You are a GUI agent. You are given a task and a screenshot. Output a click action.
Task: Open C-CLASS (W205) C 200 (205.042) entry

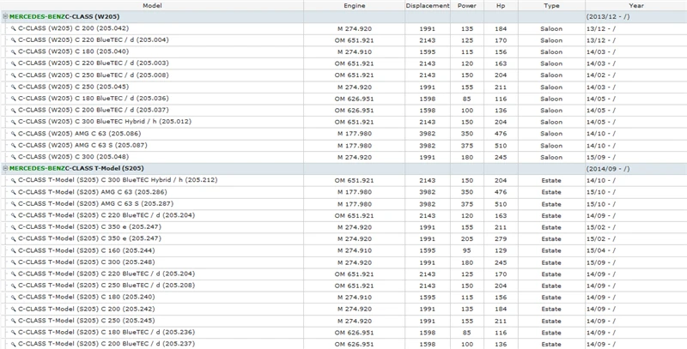click(x=74, y=28)
